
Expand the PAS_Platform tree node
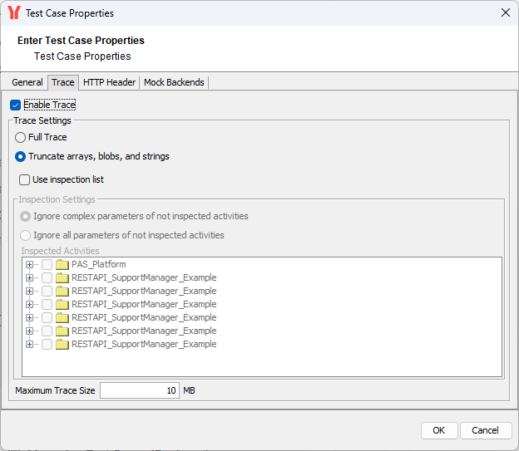coord(30,264)
